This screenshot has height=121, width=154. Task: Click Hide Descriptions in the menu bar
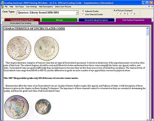(x=46, y=7)
